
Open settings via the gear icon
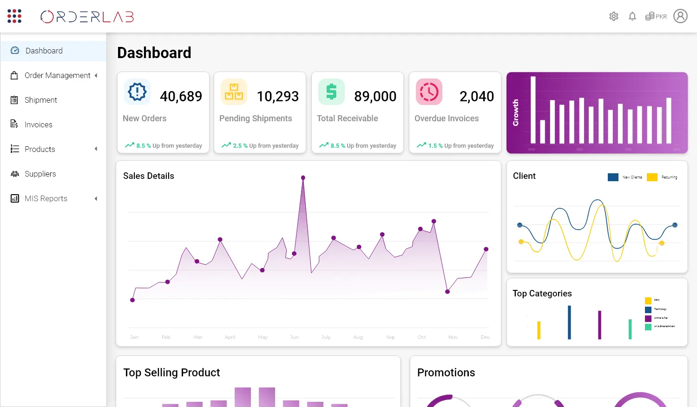(x=614, y=16)
